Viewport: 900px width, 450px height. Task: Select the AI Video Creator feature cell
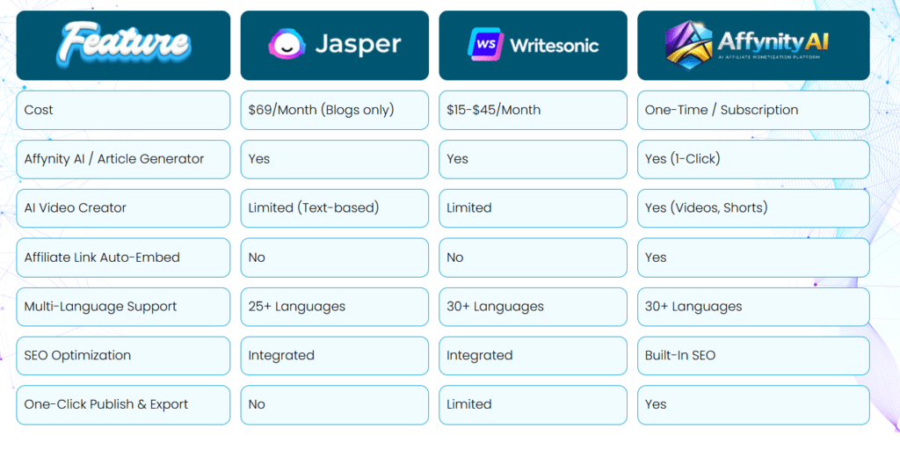click(x=123, y=208)
